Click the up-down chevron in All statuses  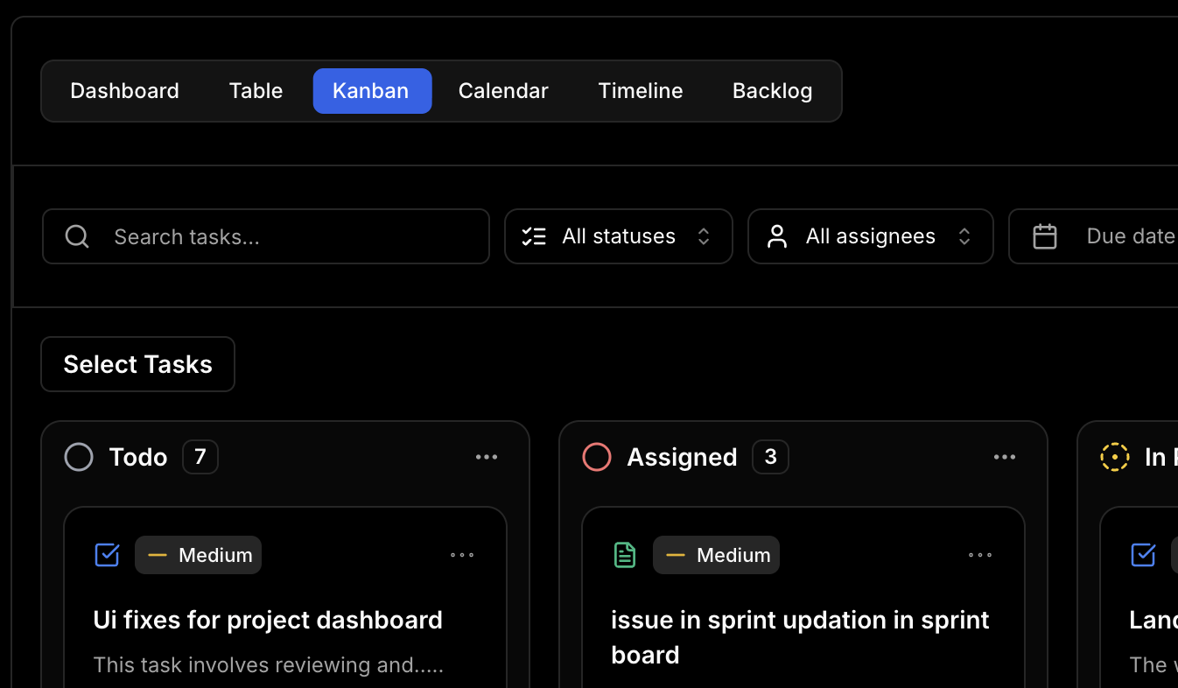click(704, 236)
